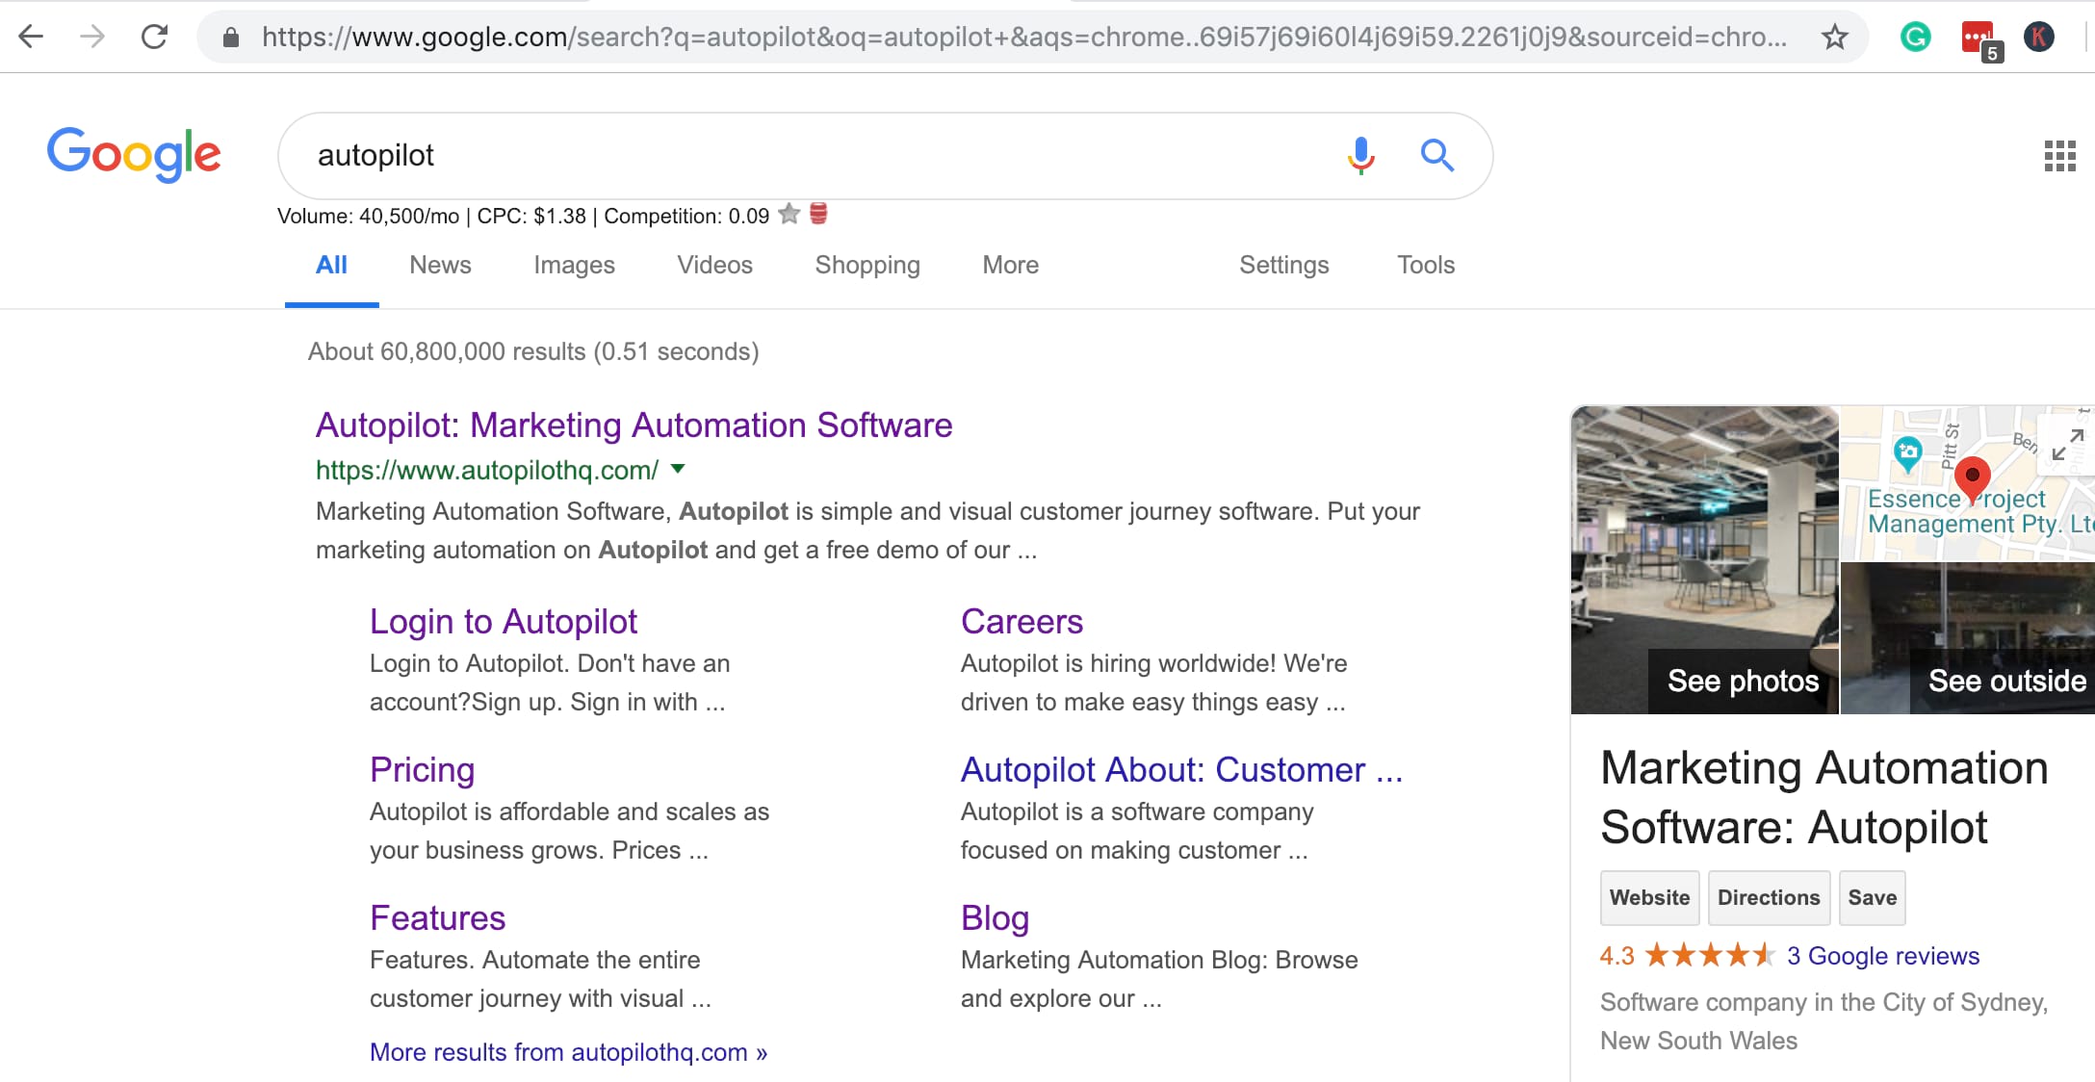Screen dimensions: 2095x1082
Task: Click the "Marketing Automation Software: Autopilot" panel title
Action: tap(1823, 797)
